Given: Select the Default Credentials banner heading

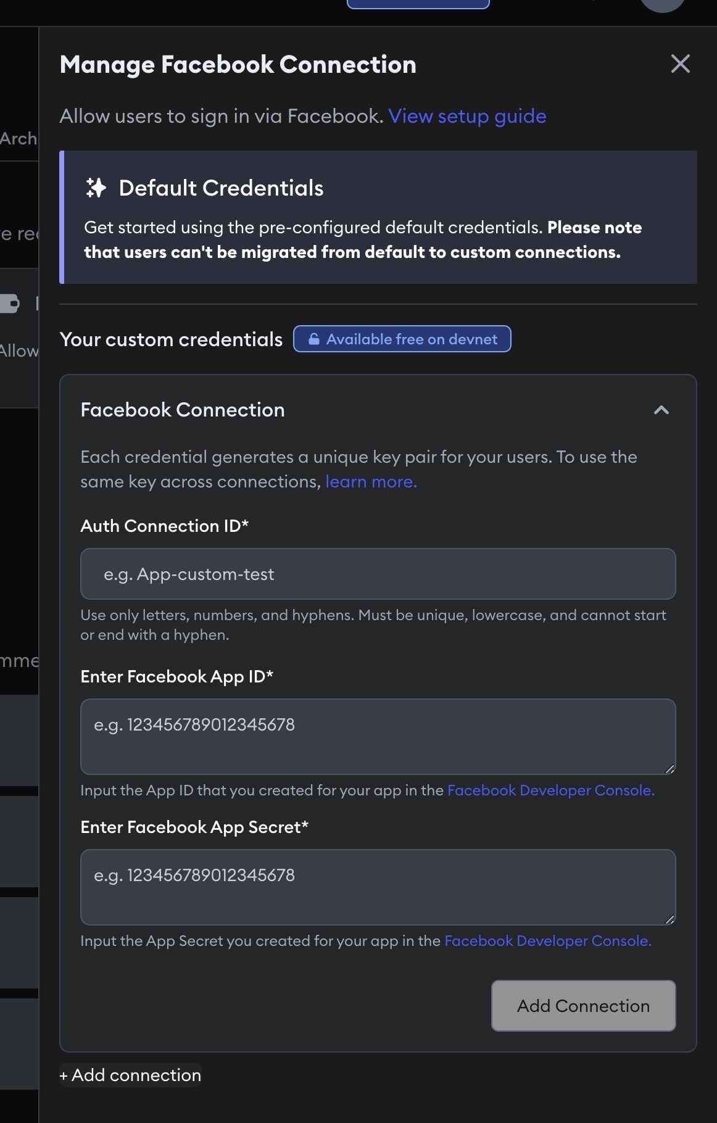Looking at the screenshot, I should click(221, 188).
